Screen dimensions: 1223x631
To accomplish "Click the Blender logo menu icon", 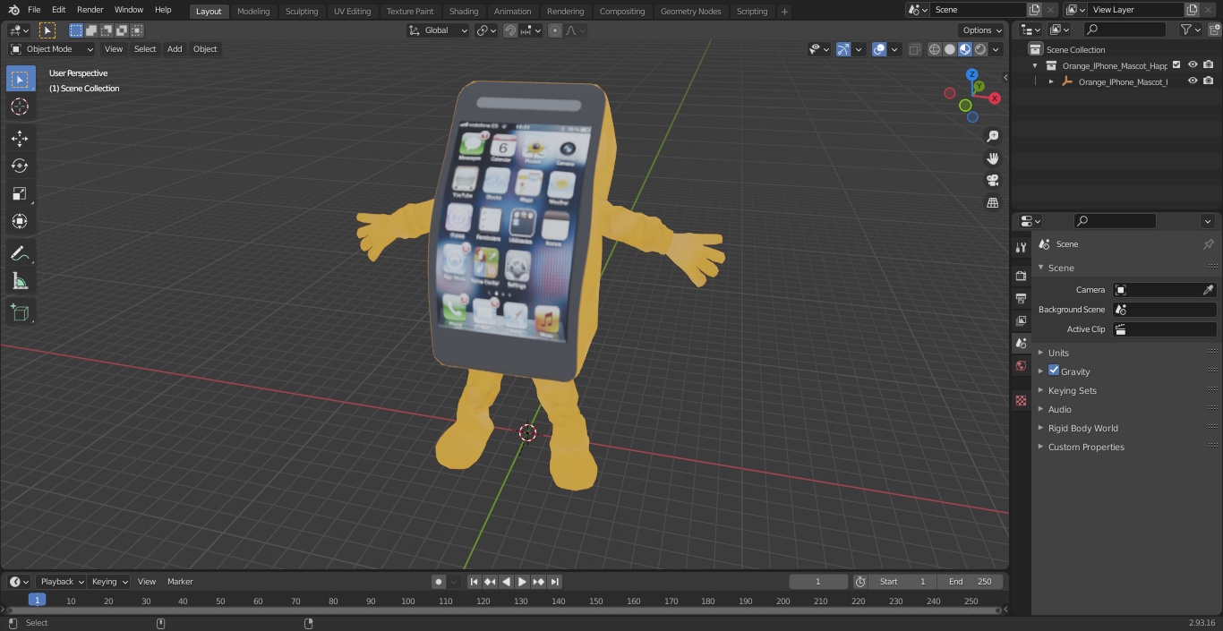I will click(x=13, y=10).
